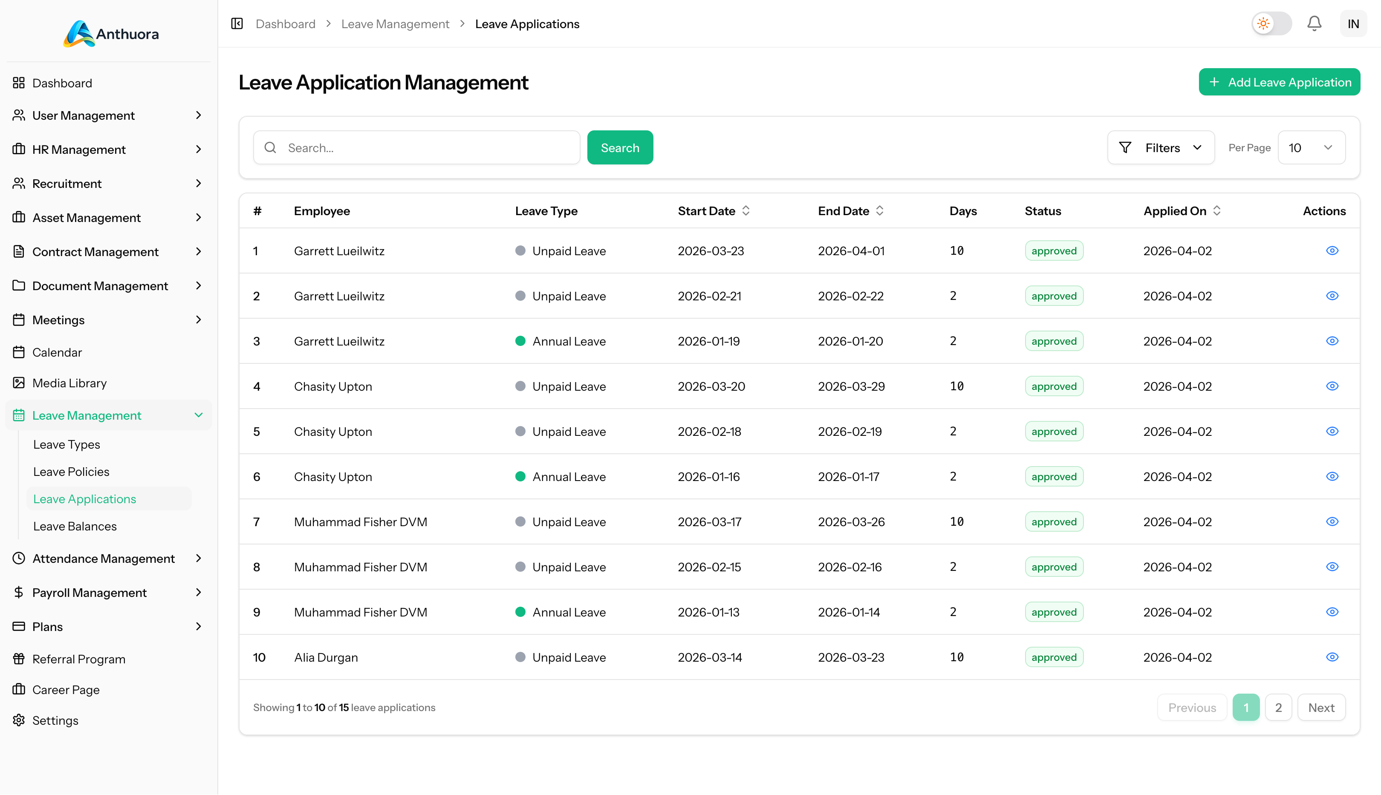Viewport: 1381px width, 795px height.
Task: Go to the Next page of applications
Action: point(1321,707)
